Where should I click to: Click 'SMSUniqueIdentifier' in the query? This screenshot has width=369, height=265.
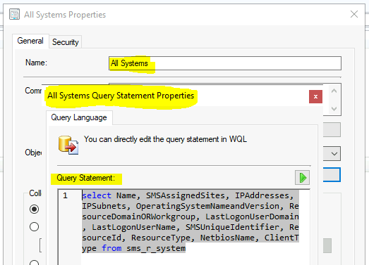click(x=233, y=227)
